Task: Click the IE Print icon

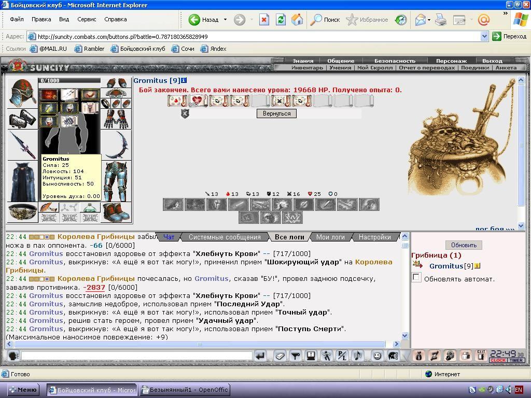Action: click(x=441, y=20)
